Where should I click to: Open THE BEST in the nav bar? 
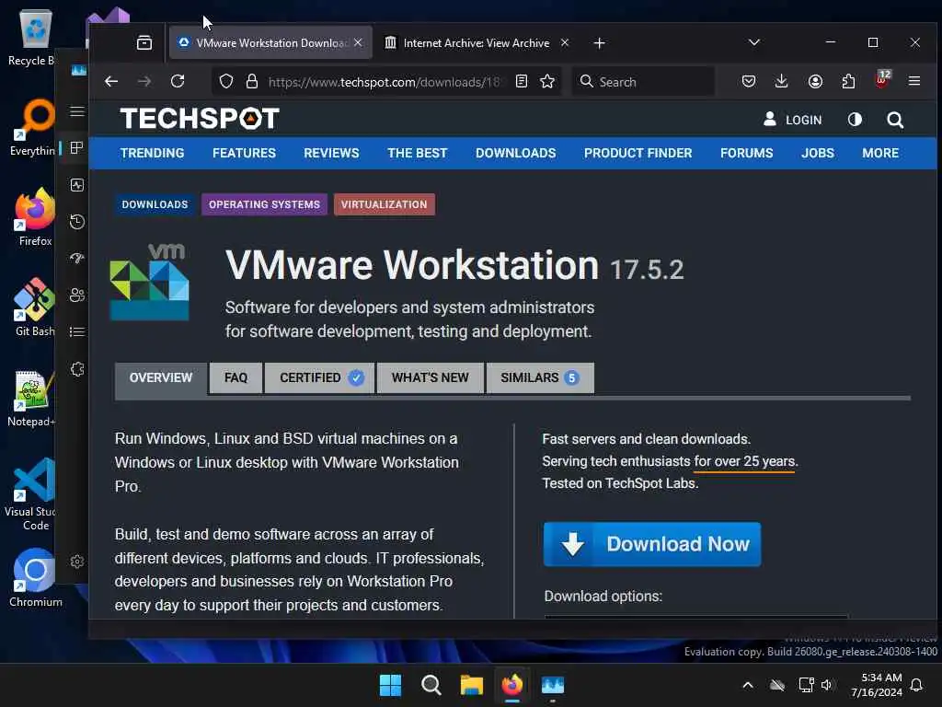tap(417, 154)
